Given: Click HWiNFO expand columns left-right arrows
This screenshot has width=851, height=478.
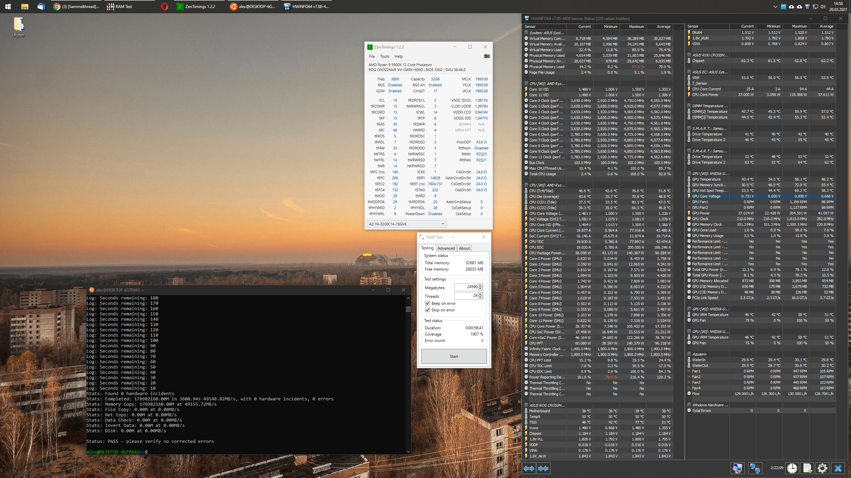Looking at the screenshot, I should [529, 468].
